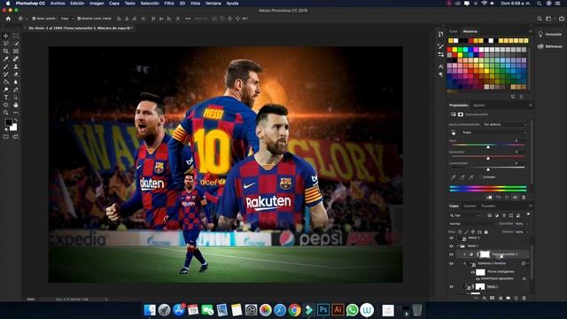Click the add layer mask icon
Viewport: 567px width, 319px height.
[x=493, y=298]
